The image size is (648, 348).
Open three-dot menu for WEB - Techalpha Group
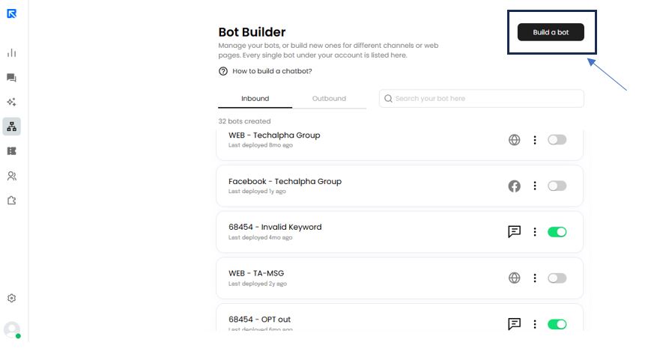535,140
